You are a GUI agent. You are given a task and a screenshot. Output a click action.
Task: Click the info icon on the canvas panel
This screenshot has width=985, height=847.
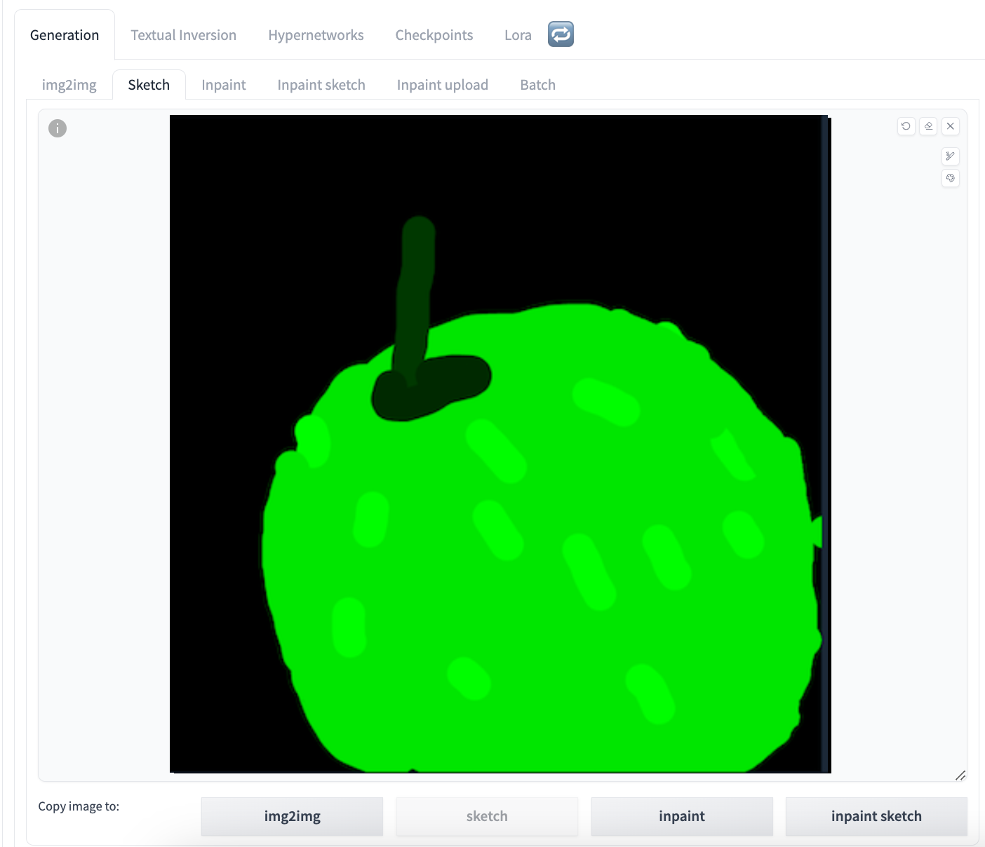pyautogui.click(x=57, y=128)
